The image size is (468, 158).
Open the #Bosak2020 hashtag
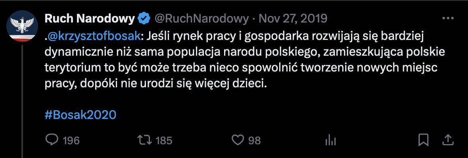pyautogui.click(x=81, y=115)
